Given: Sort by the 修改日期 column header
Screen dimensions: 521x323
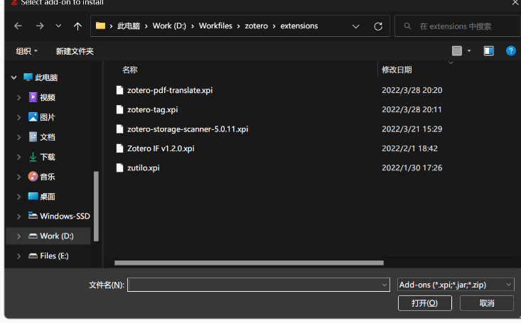Looking at the screenshot, I should [397, 70].
